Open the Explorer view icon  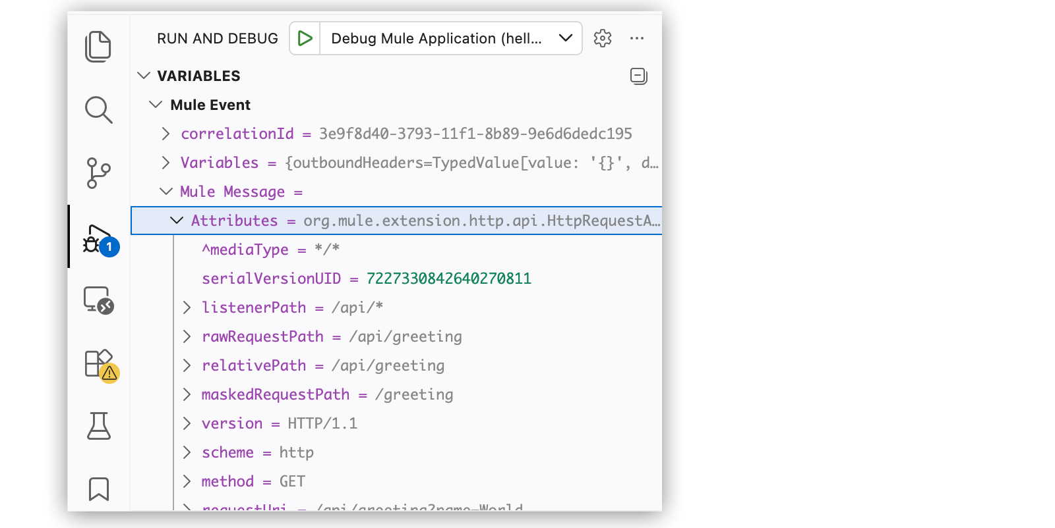(98, 47)
